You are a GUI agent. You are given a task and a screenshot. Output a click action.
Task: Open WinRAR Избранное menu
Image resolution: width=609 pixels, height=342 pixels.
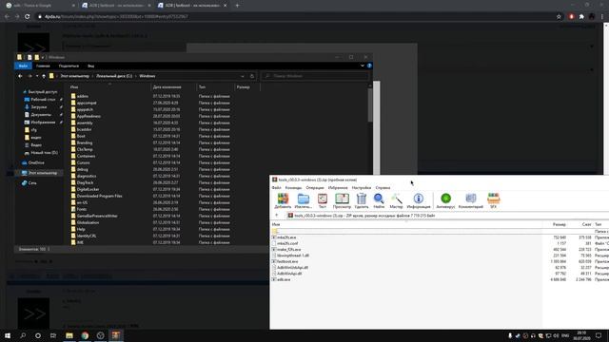pyautogui.click(x=338, y=188)
